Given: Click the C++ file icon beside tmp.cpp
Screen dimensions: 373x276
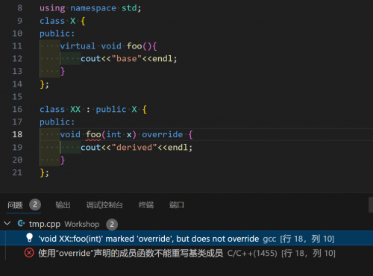Looking at the screenshot, I should pyautogui.click(x=21, y=224).
